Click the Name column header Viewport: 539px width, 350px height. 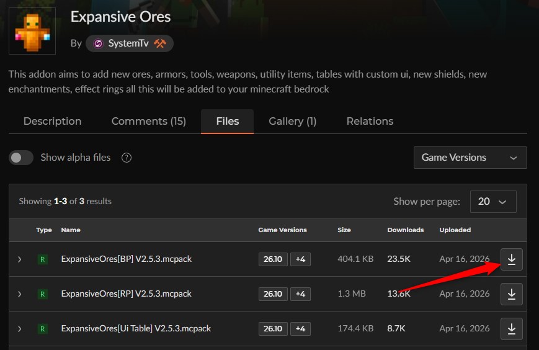pyautogui.click(x=71, y=230)
